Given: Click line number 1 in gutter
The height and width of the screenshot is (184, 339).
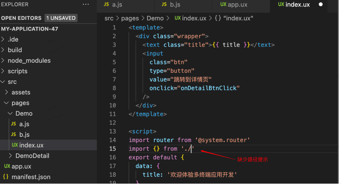Looking at the screenshot, I should (x=114, y=28).
